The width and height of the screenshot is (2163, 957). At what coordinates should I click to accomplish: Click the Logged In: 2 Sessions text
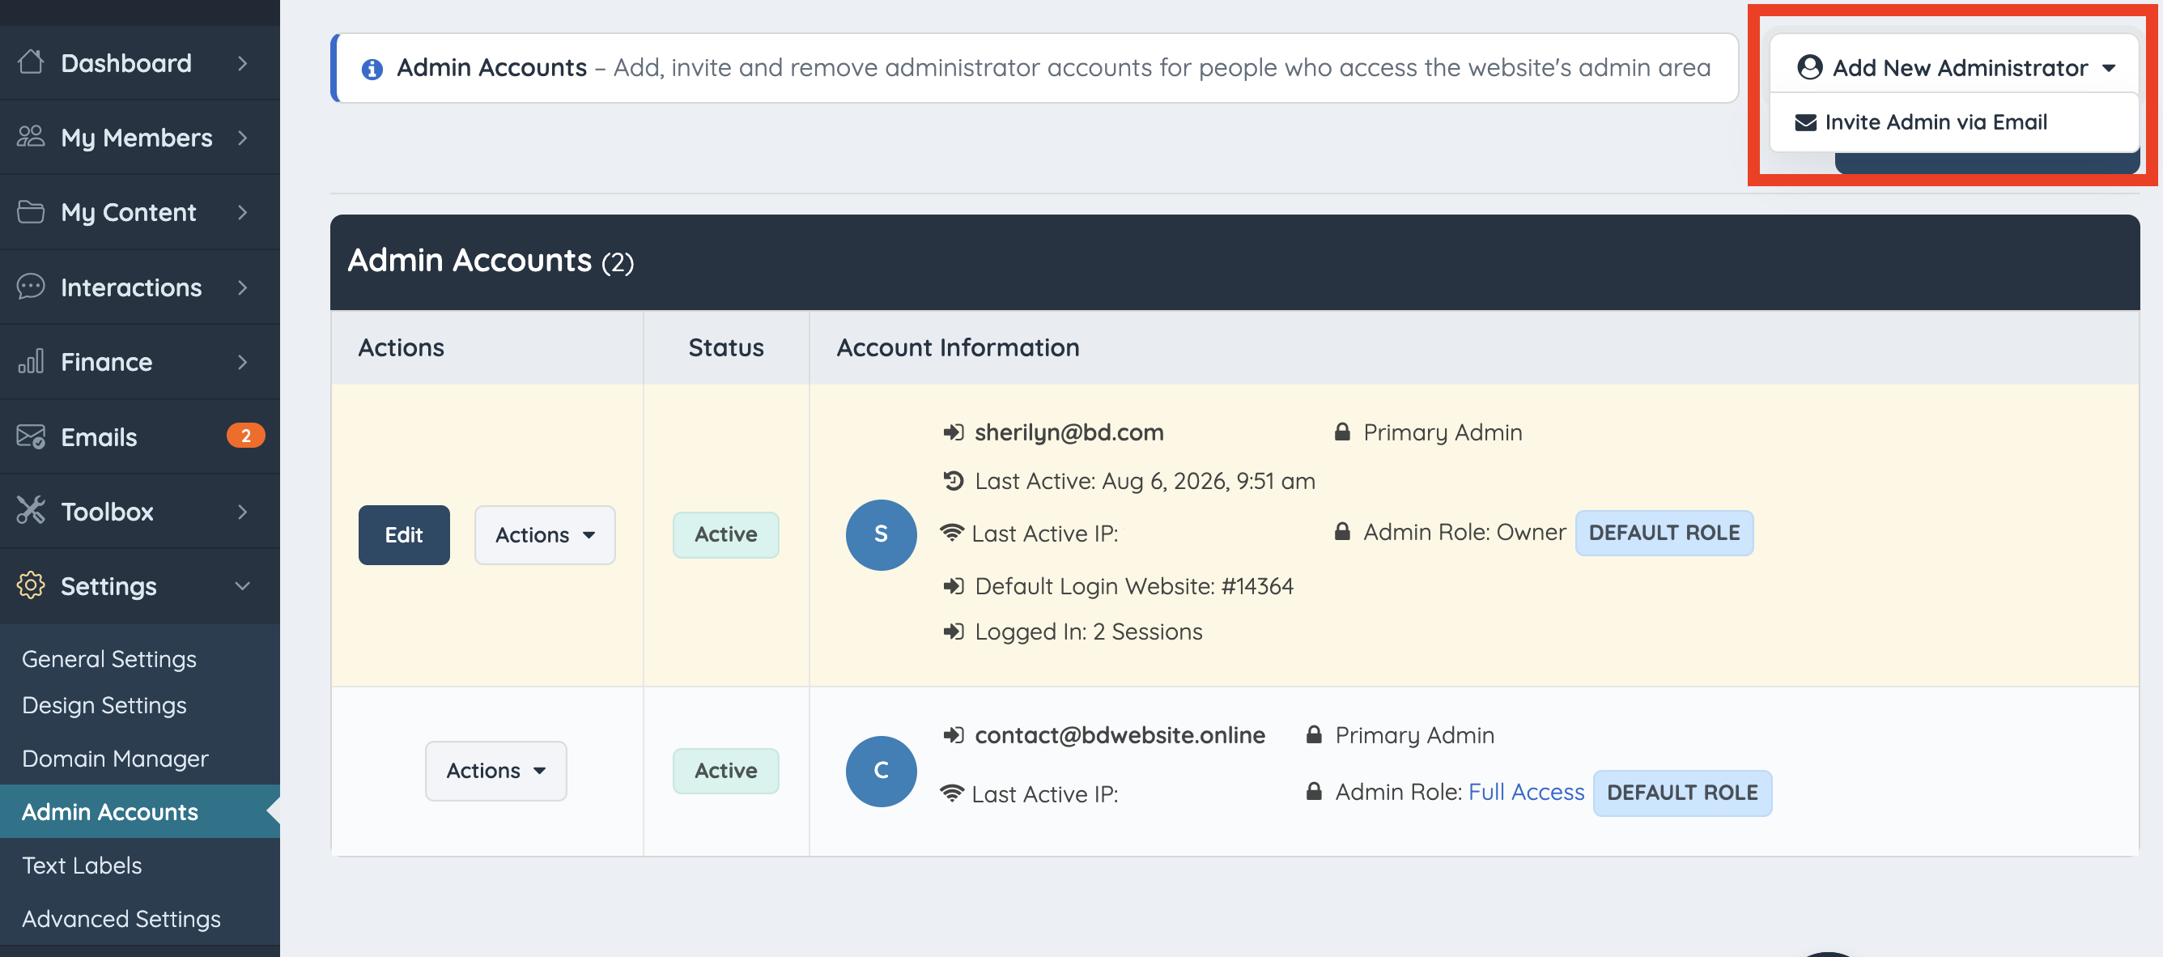[x=1088, y=632]
